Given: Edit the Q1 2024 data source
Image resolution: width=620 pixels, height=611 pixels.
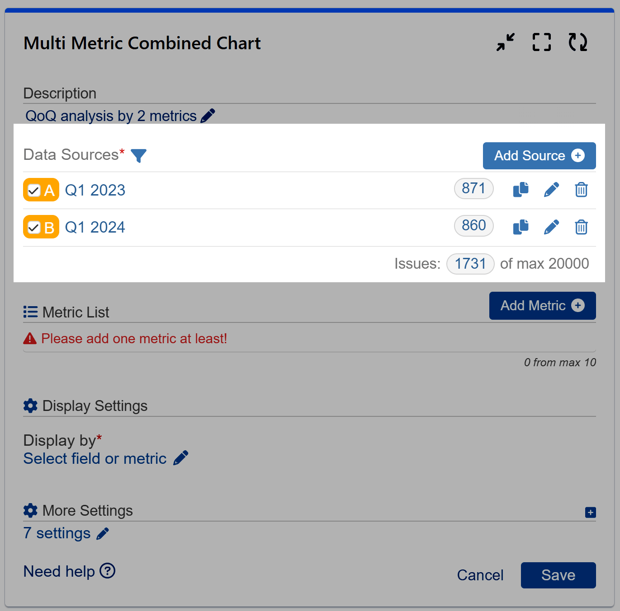Looking at the screenshot, I should 551,227.
